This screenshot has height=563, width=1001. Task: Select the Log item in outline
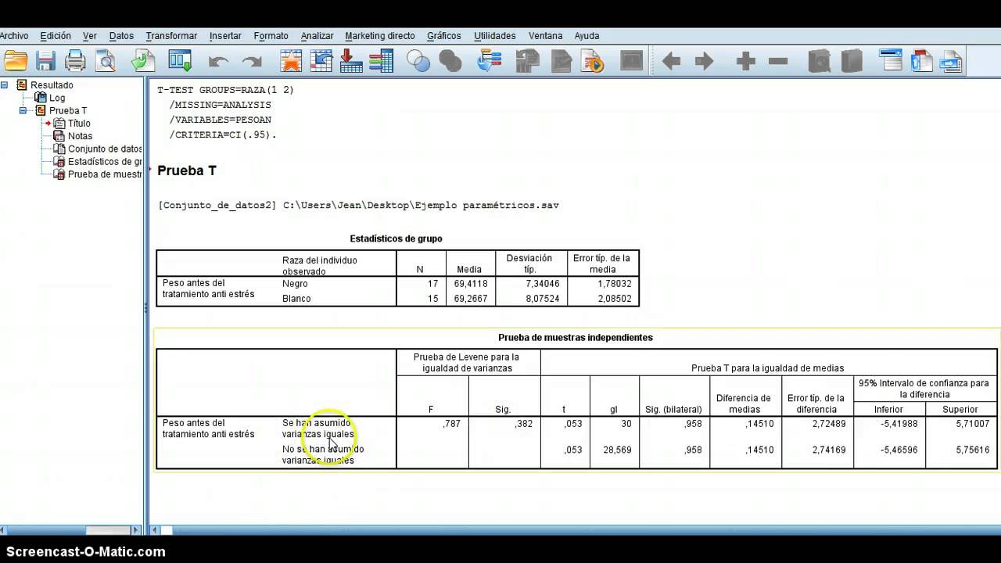click(x=57, y=98)
